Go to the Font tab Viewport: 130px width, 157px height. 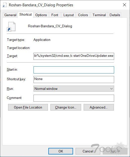(x=55, y=15)
